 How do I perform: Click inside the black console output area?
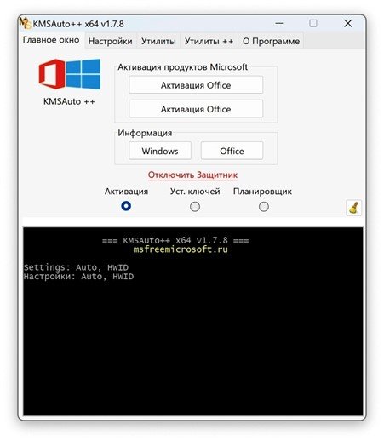tap(193, 321)
